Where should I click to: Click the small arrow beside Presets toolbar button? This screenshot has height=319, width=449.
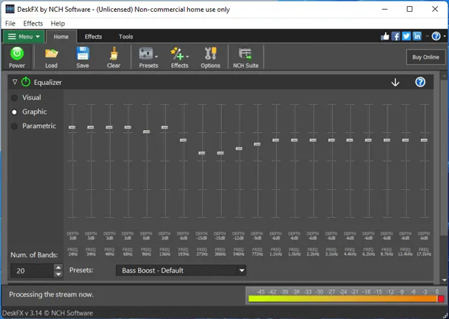pos(156,57)
